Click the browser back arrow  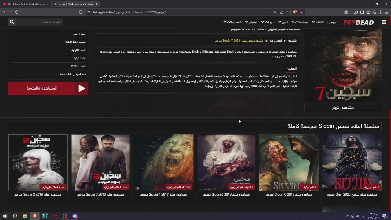click(x=5, y=12)
